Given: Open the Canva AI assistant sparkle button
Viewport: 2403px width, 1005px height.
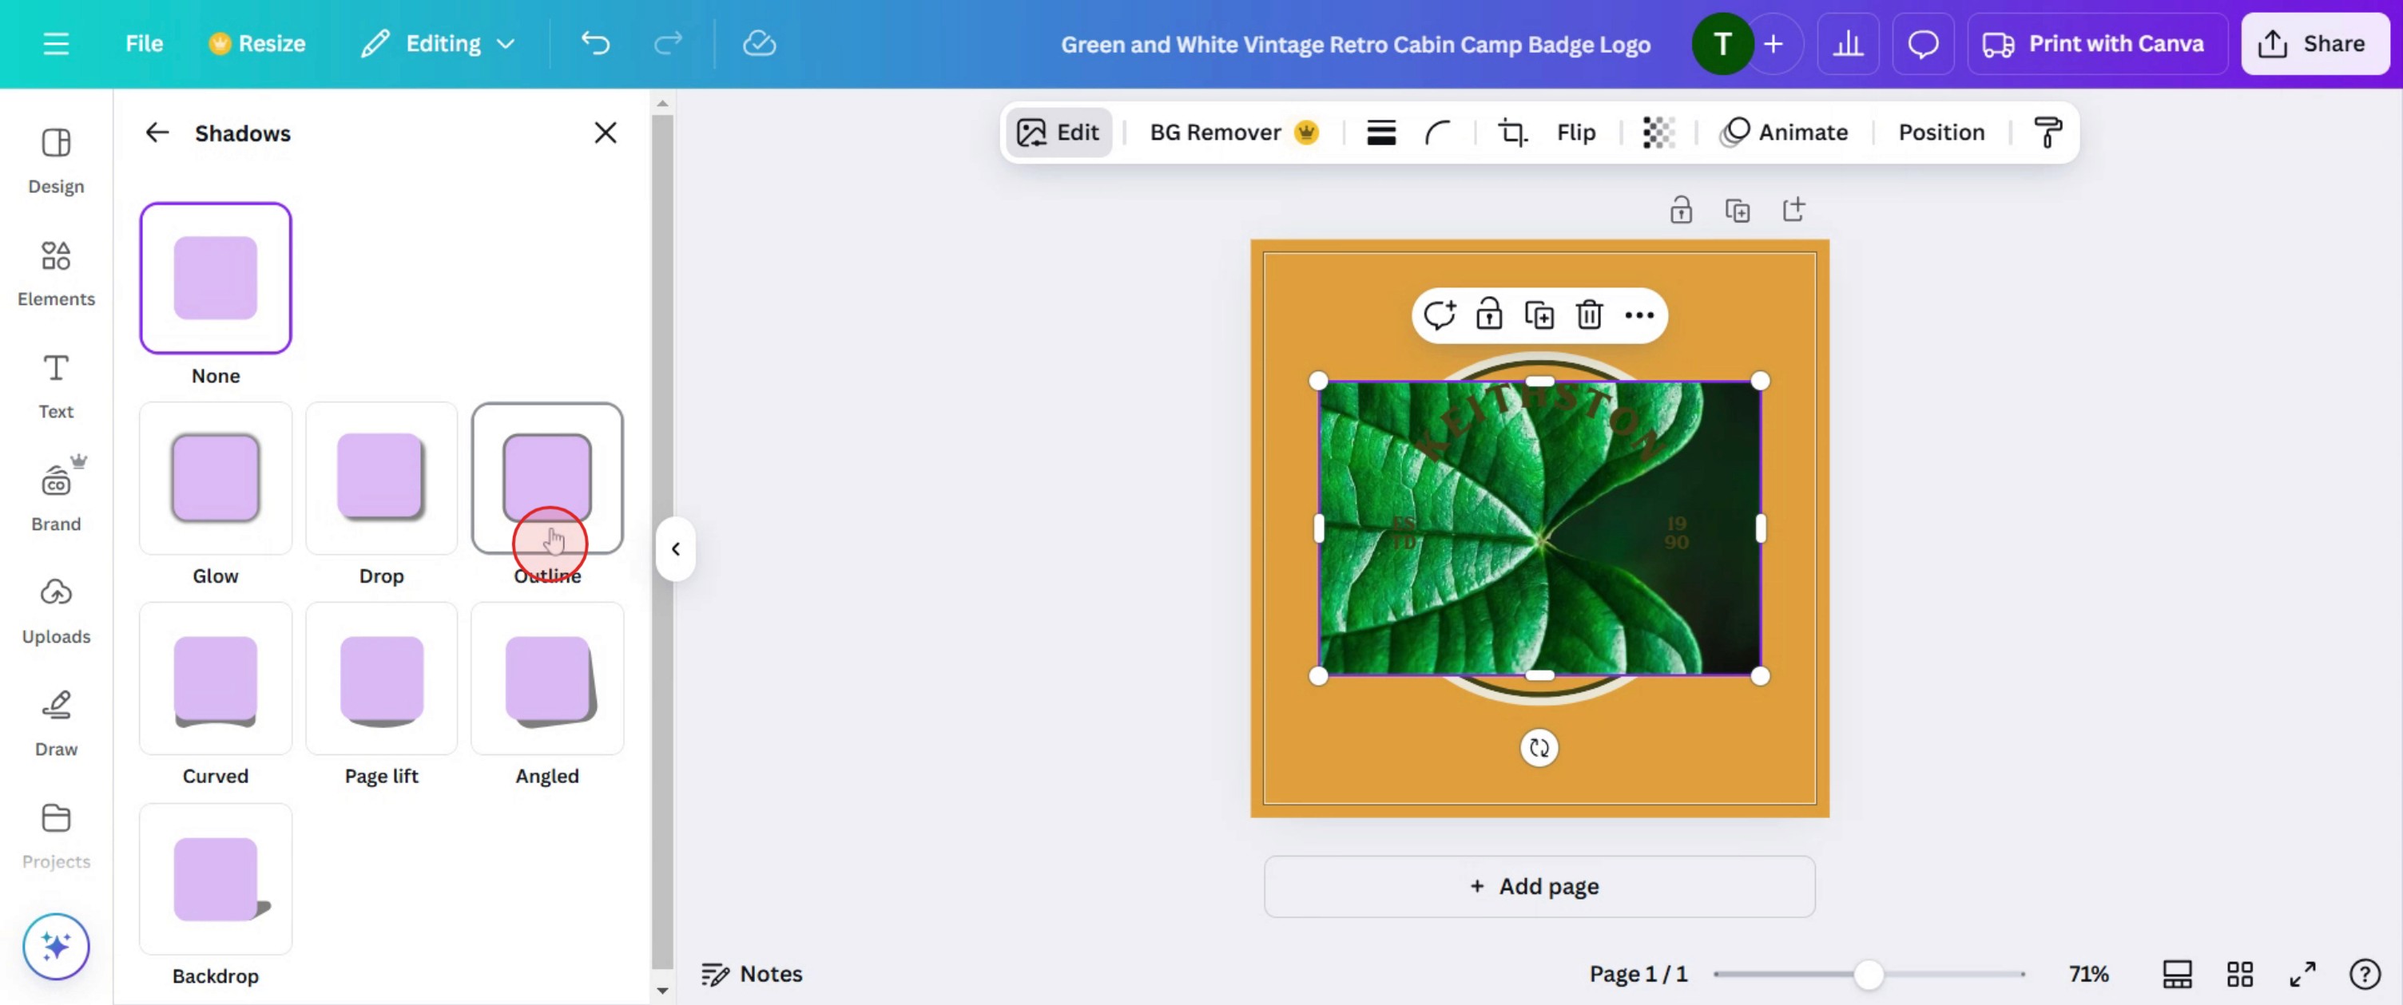Looking at the screenshot, I should 56,946.
